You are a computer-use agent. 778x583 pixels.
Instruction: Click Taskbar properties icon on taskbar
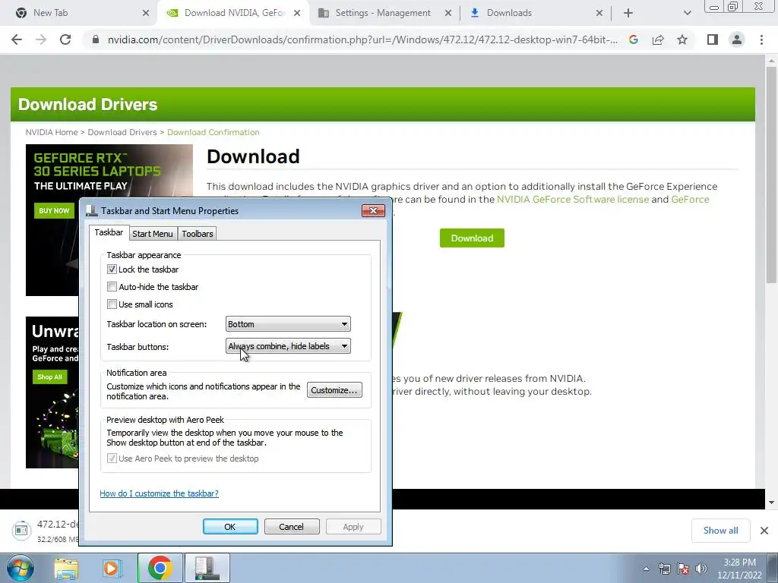point(207,568)
